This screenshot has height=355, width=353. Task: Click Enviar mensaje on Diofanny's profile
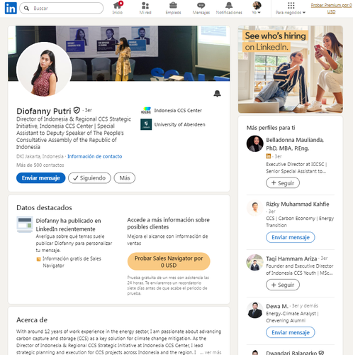click(41, 178)
